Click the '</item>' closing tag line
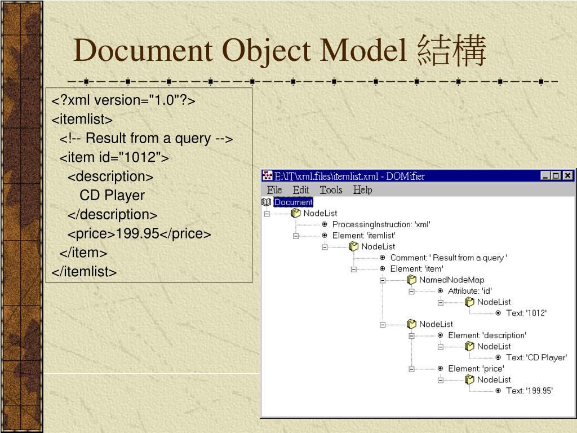This screenshot has height=433, width=577. pyautogui.click(x=83, y=253)
